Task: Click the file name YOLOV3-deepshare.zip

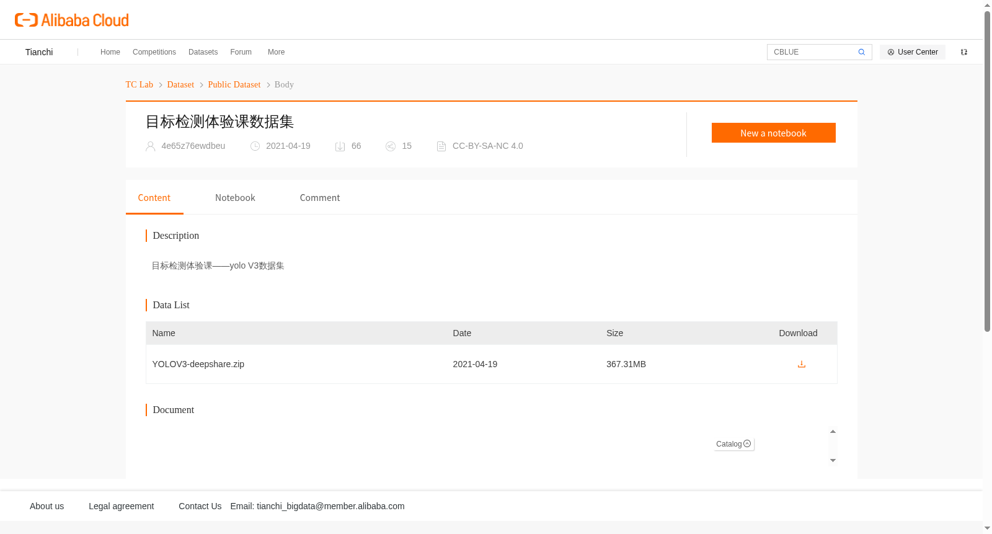Action: [x=198, y=364]
